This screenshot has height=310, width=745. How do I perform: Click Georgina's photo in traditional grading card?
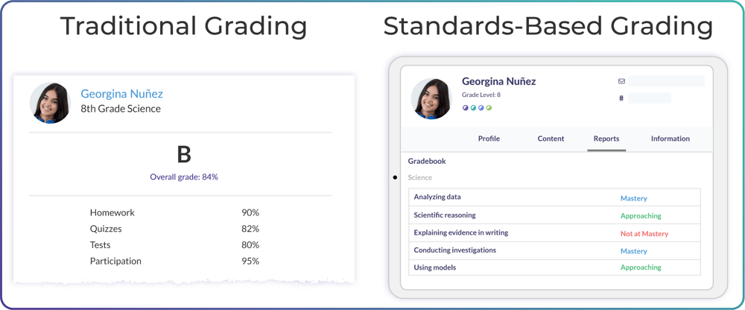click(x=51, y=102)
